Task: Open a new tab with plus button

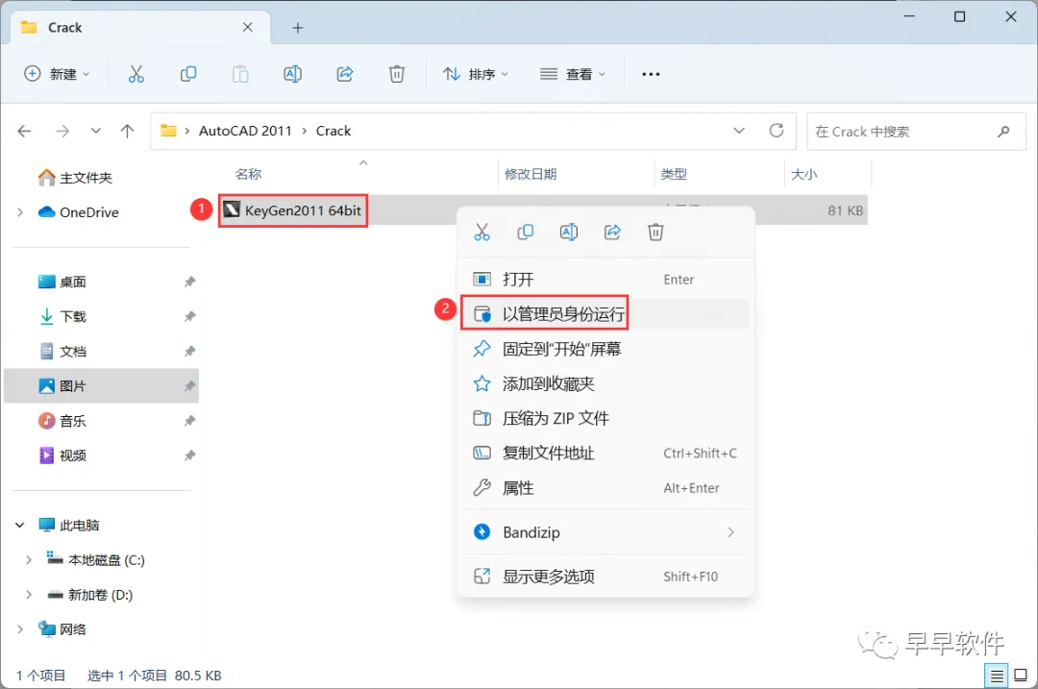Action: tap(298, 28)
